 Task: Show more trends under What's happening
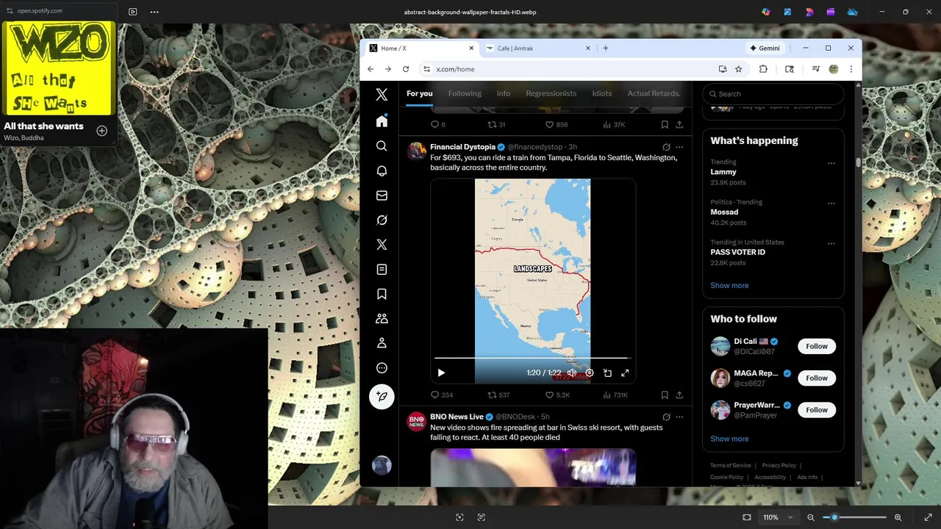(729, 286)
